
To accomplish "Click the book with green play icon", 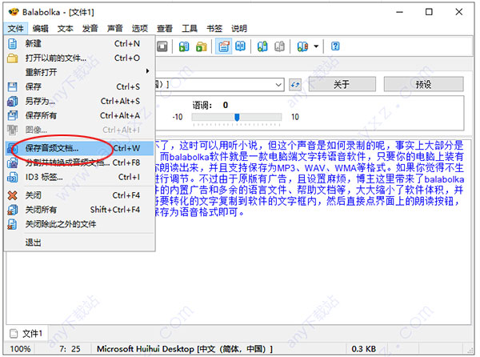I will [184, 46].
